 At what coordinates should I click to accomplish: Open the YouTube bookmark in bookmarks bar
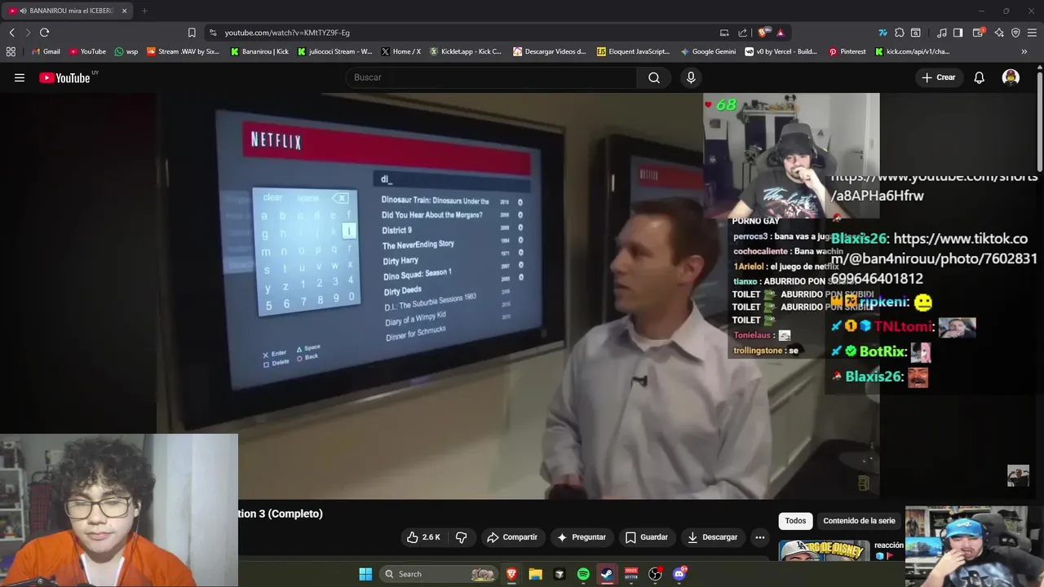click(x=87, y=51)
